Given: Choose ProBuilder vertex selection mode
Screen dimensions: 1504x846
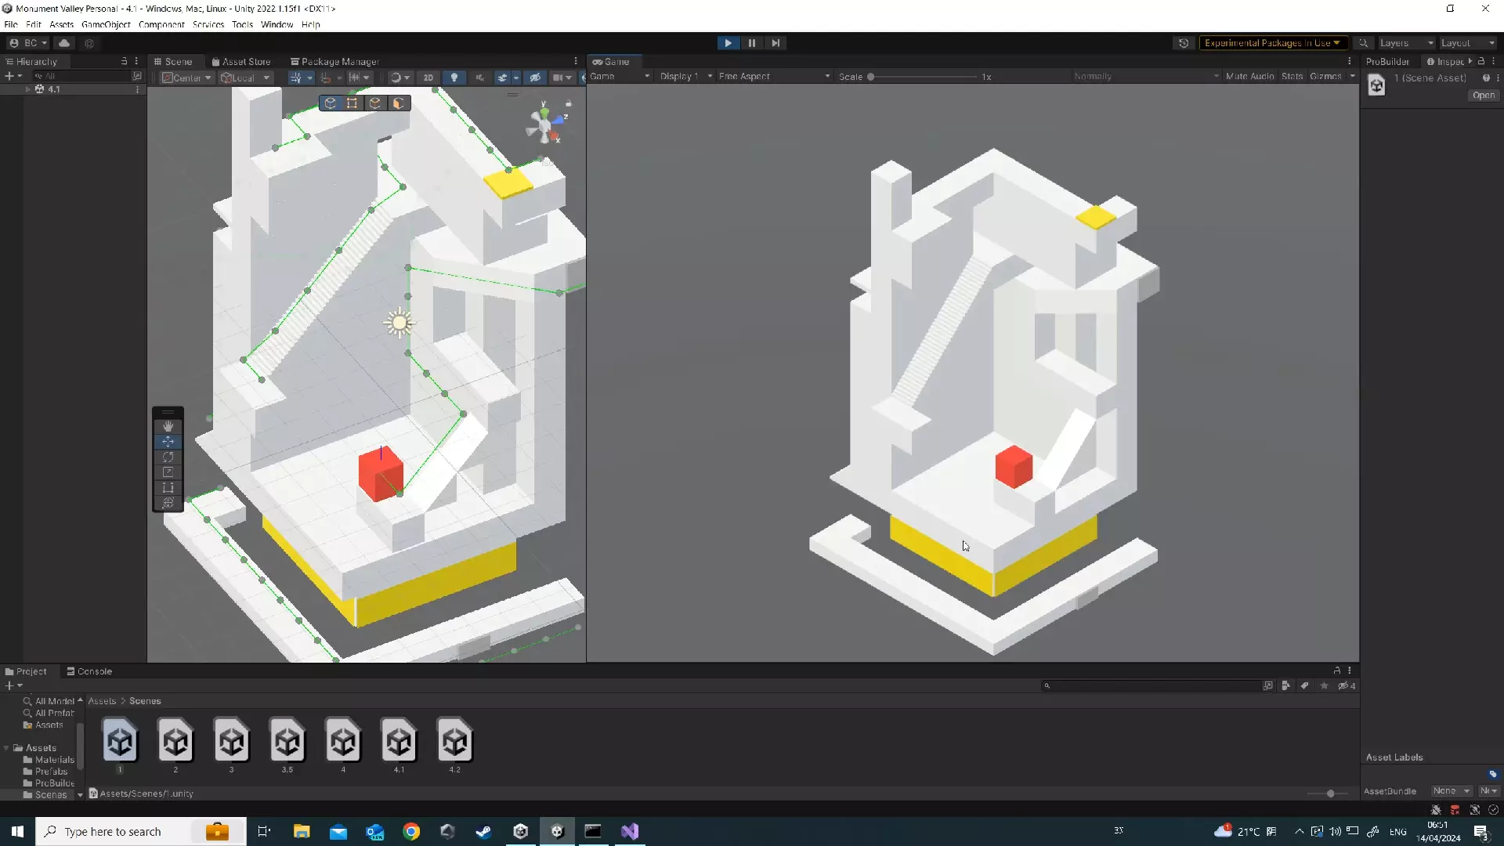Looking at the screenshot, I should point(352,103).
